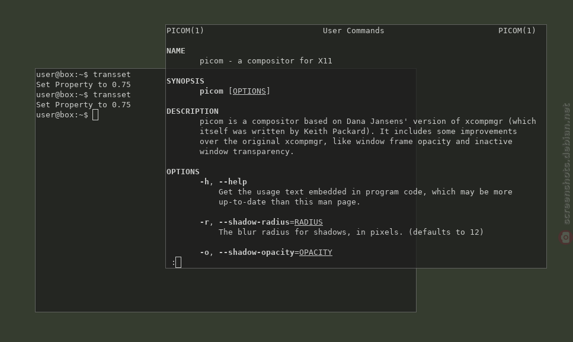Click the --shadow-radius option text
573x342 pixels.
coord(254,222)
